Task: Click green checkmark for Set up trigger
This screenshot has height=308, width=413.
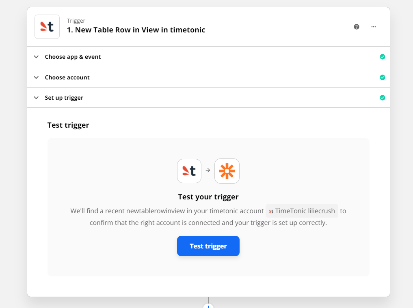Action: coord(382,98)
